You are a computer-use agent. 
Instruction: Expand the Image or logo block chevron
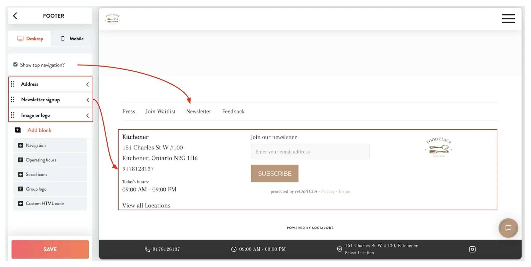[88, 116]
